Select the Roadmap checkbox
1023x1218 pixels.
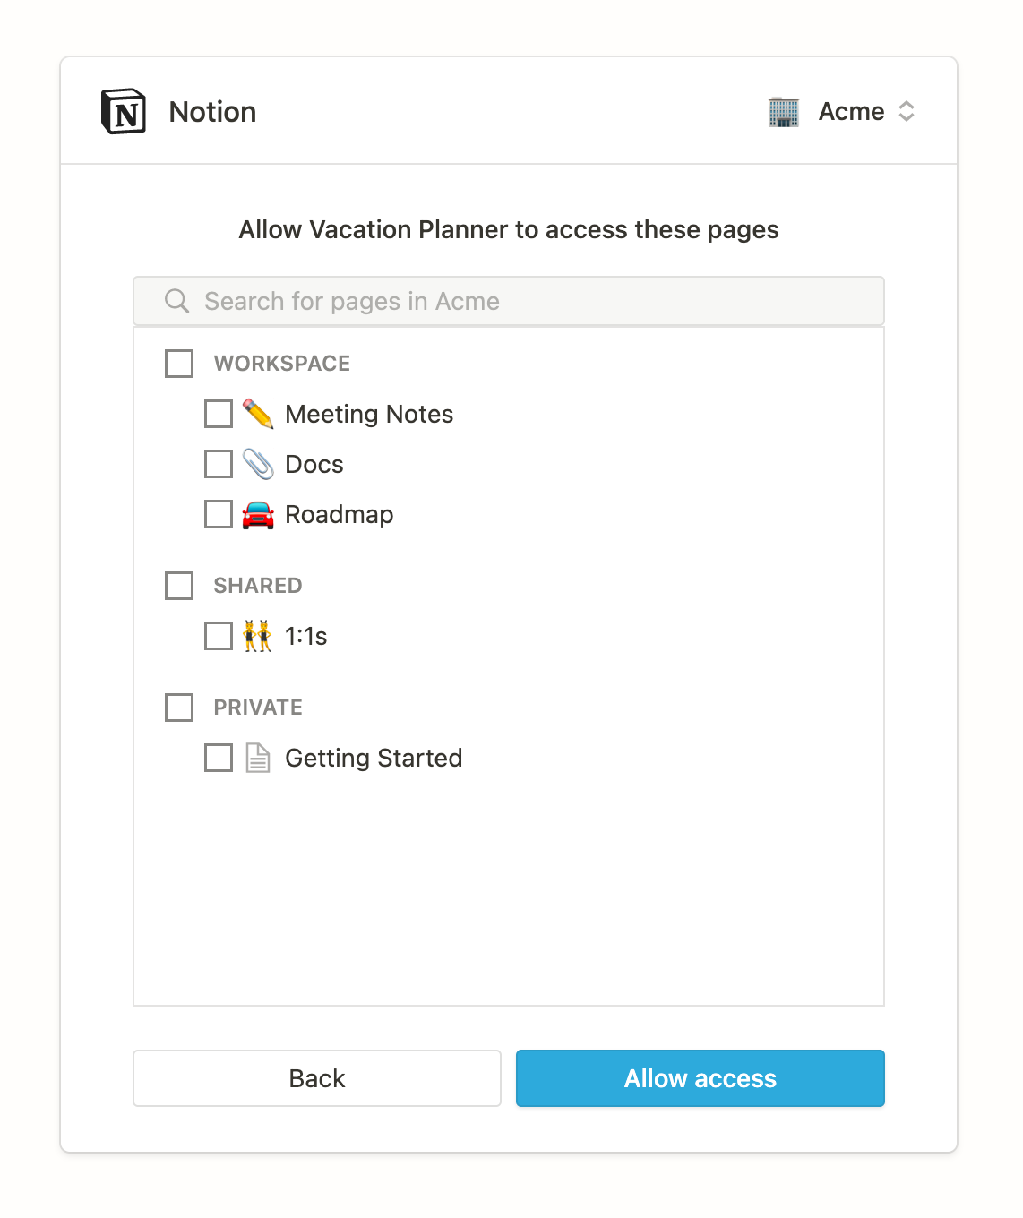[219, 514]
